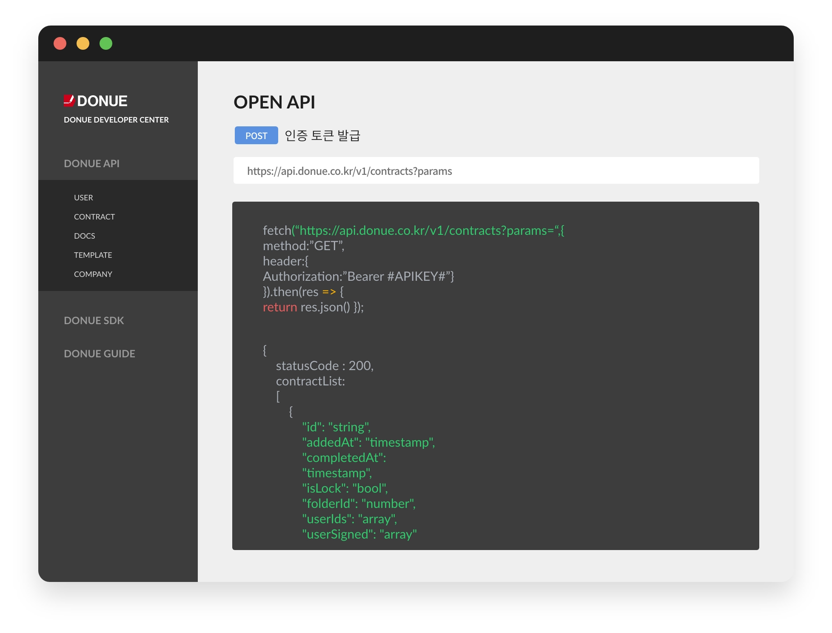Click the blue POST method badge
Viewport: 832px width, 633px height.
tap(256, 135)
